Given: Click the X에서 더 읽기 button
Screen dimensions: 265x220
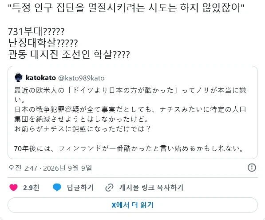Looking at the screenshot, I should [132, 205].
